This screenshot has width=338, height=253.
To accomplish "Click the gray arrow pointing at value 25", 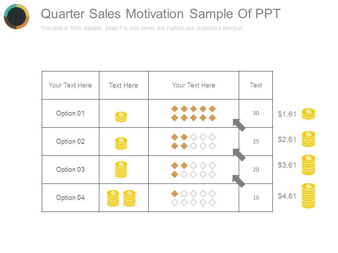I will (239, 155).
